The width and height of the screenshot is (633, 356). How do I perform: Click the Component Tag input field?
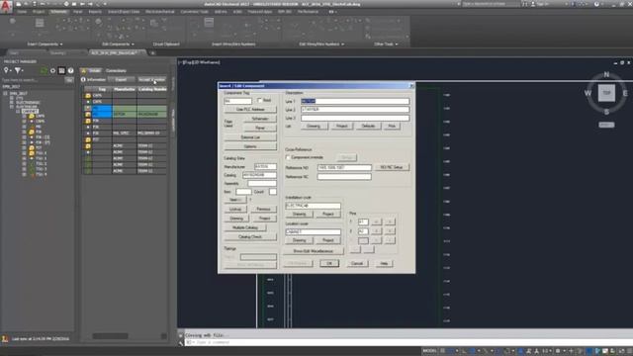pyautogui.click(x=237, y=101)
